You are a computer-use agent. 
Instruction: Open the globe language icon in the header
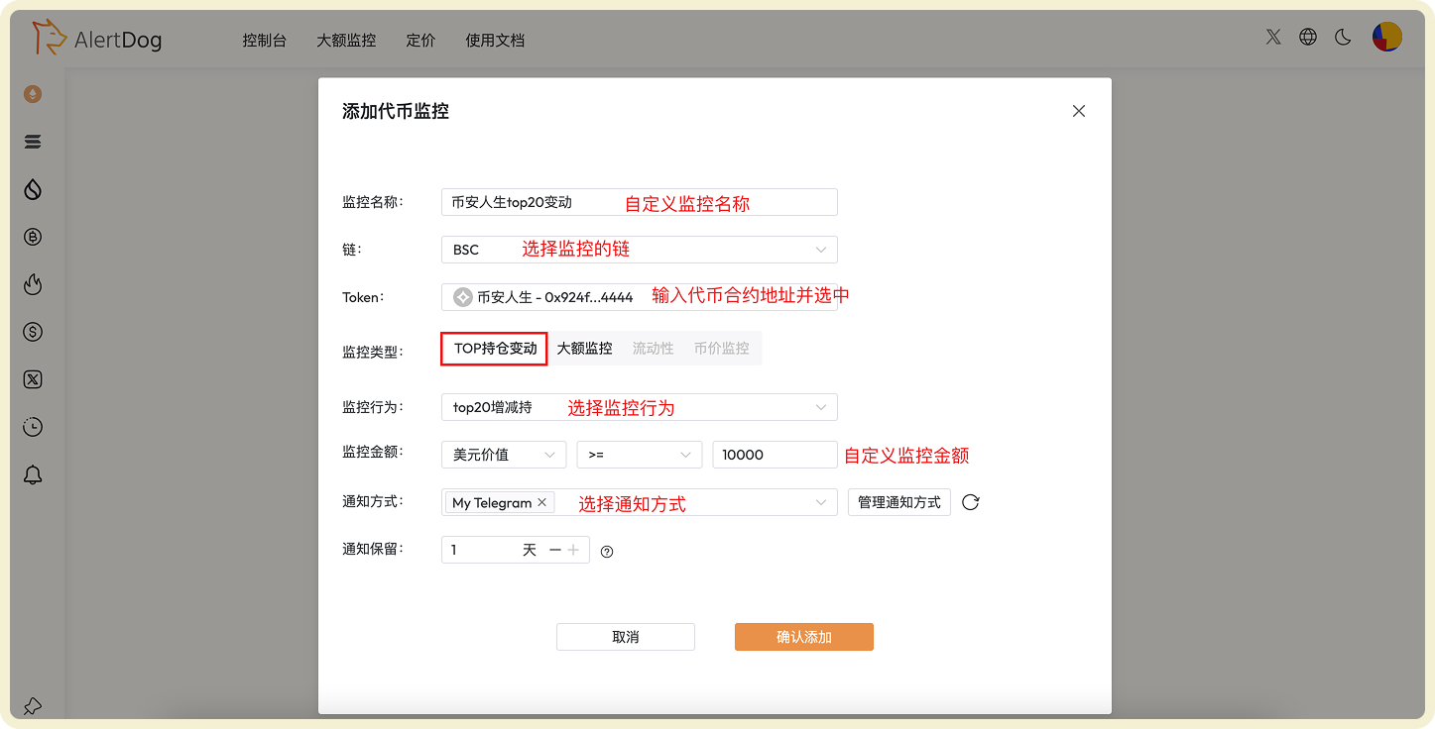point(1308,37)
